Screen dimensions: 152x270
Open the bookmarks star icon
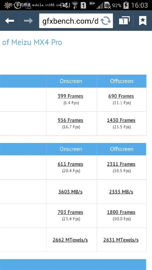[x=143, y=21]
